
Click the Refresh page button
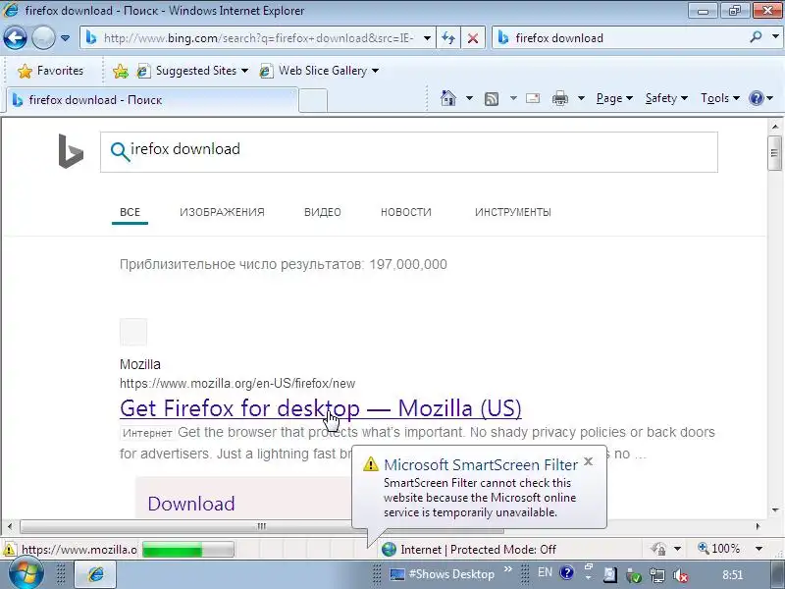448,38
